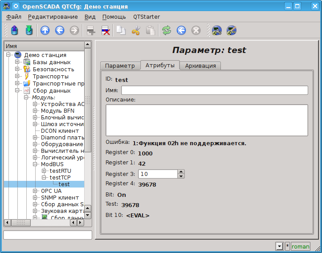Go up a level with blue arrow
The height and width of the screenshot is (253, 322).
pyautogui.click(x=45, y=30)
